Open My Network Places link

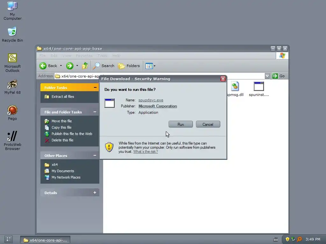coord(66,177)
